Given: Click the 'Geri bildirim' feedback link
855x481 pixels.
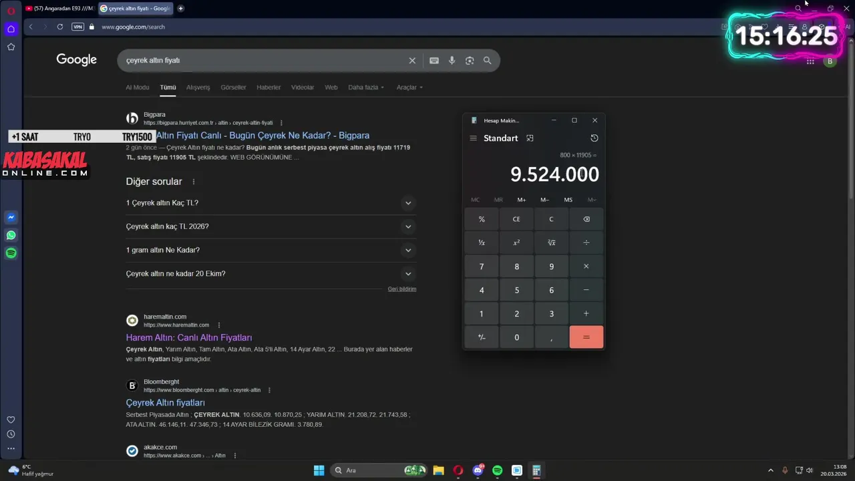Looking at the screenshot, I should pyautogui.click(x=402, y=289).
